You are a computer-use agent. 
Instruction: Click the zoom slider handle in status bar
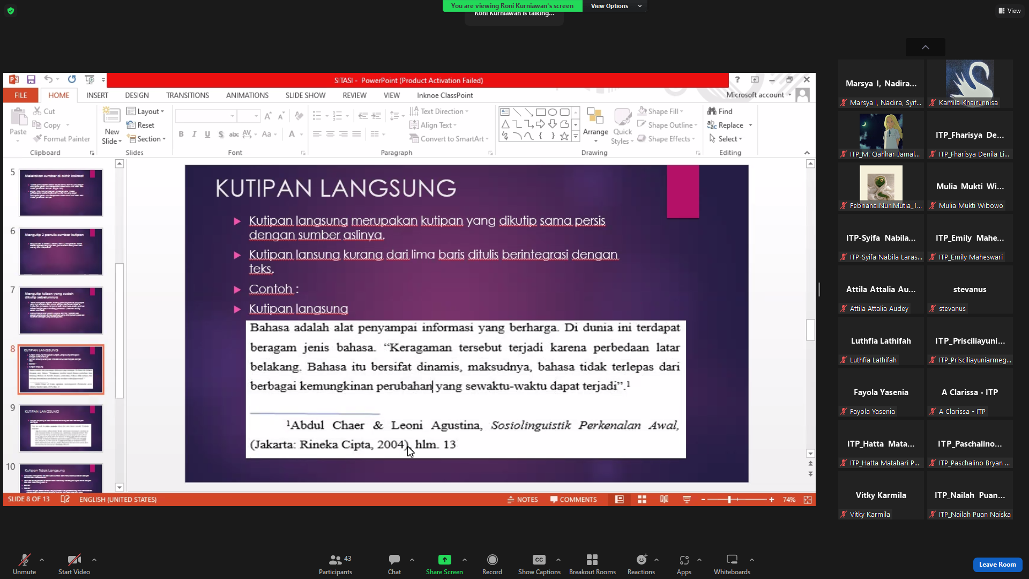pyautogui.click(x=729, y=499)
